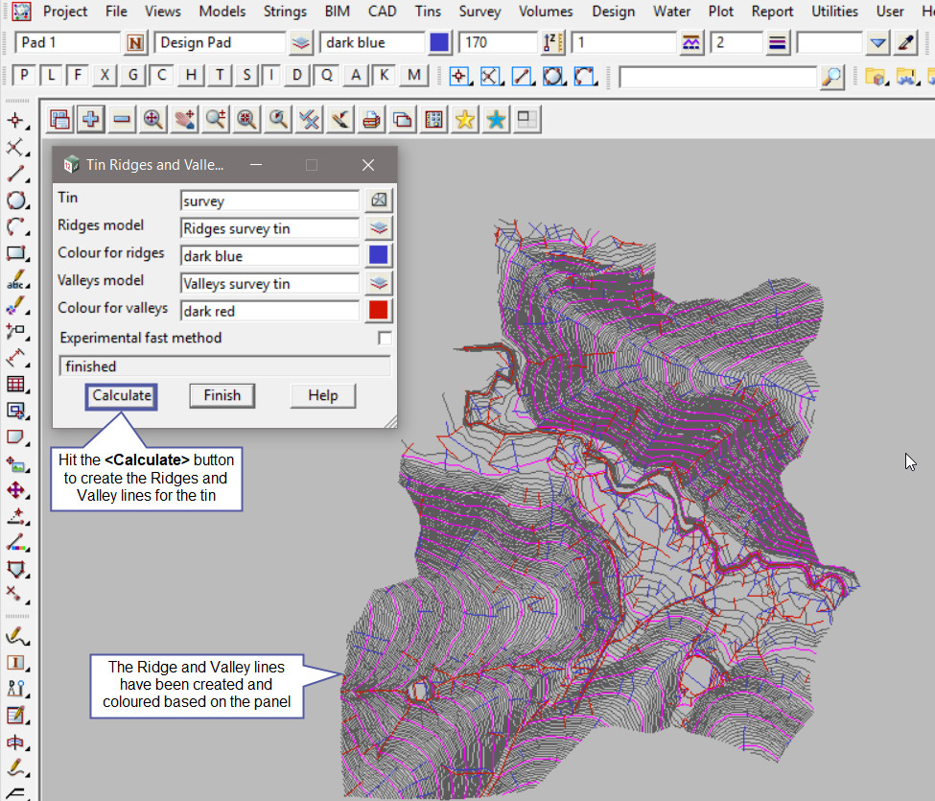
Task: Open the Survey menu
Action: (479, 12)
